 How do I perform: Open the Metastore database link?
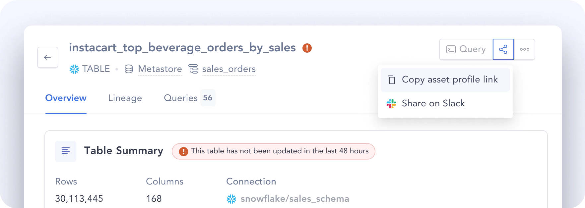160,69
